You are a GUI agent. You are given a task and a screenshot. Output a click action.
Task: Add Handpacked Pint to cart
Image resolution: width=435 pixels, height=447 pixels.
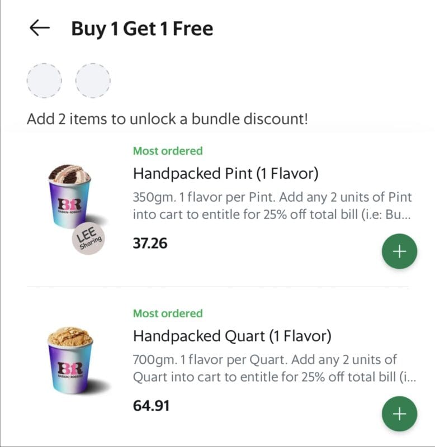click(399, 251)
